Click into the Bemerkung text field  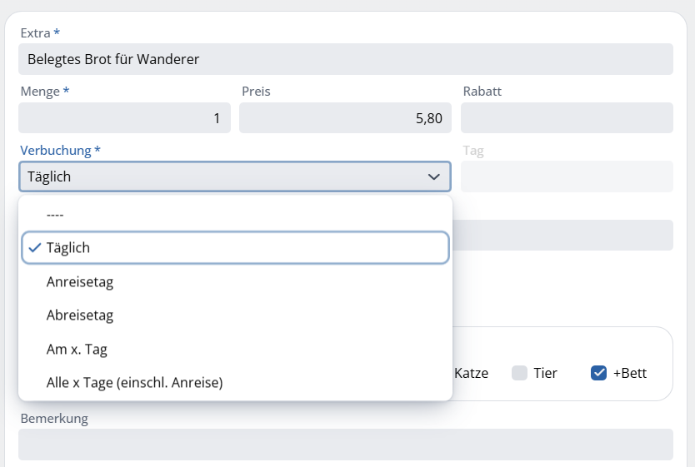346,444
